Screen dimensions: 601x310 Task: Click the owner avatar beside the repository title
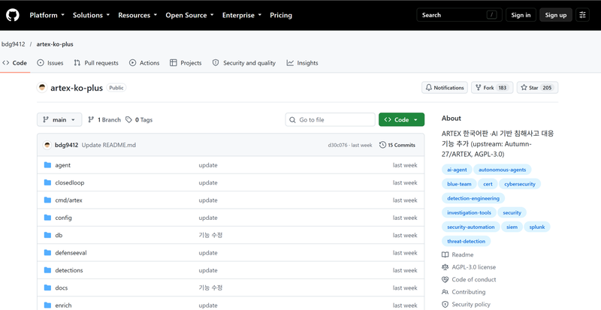(42, 88)
